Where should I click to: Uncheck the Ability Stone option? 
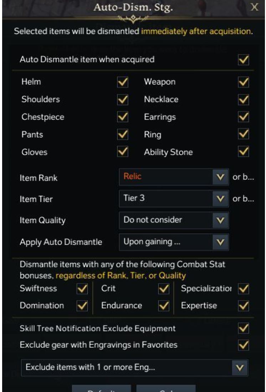tap(244, 152)
